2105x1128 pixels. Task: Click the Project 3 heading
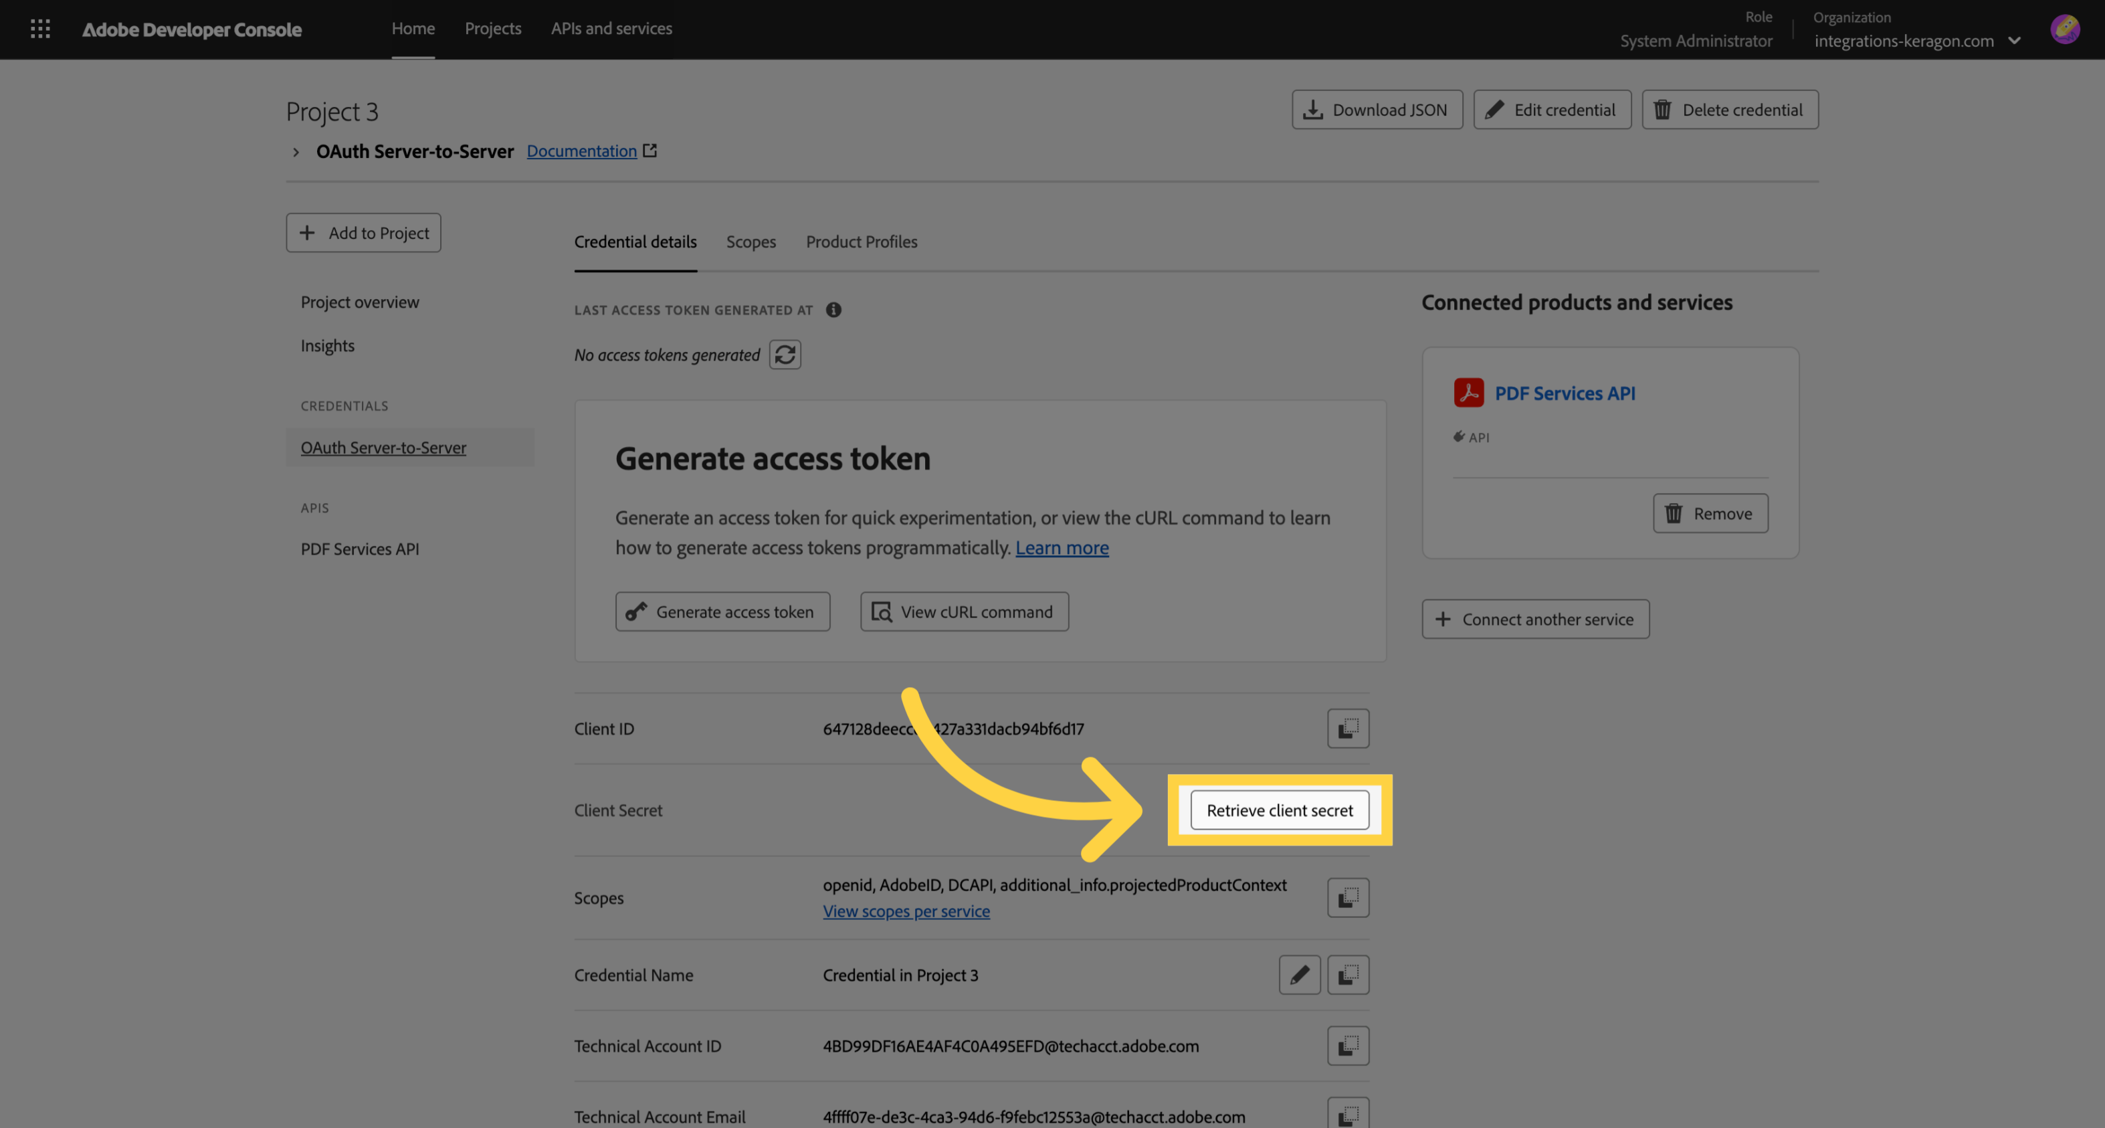(x=332, y=112)
